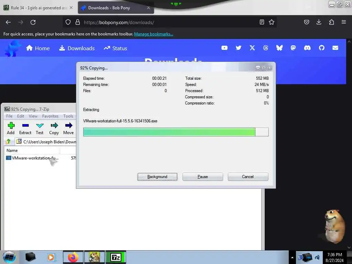Click the media player taskbar icon
The height and width of the screenshot is (264, 352).
[x=51, y=257]
